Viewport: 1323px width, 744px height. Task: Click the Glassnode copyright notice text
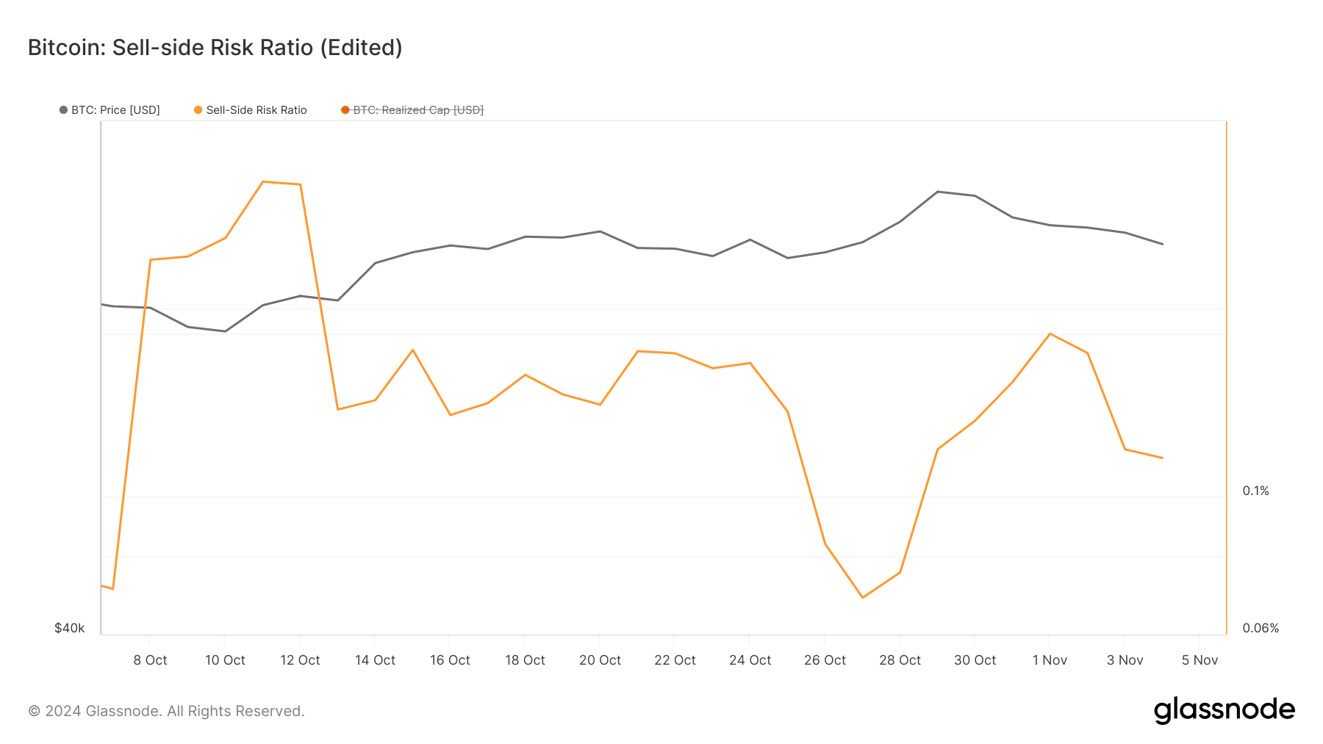coord(166,711)
